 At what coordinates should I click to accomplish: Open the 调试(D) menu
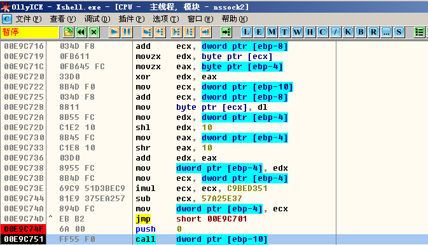[97, 19]
